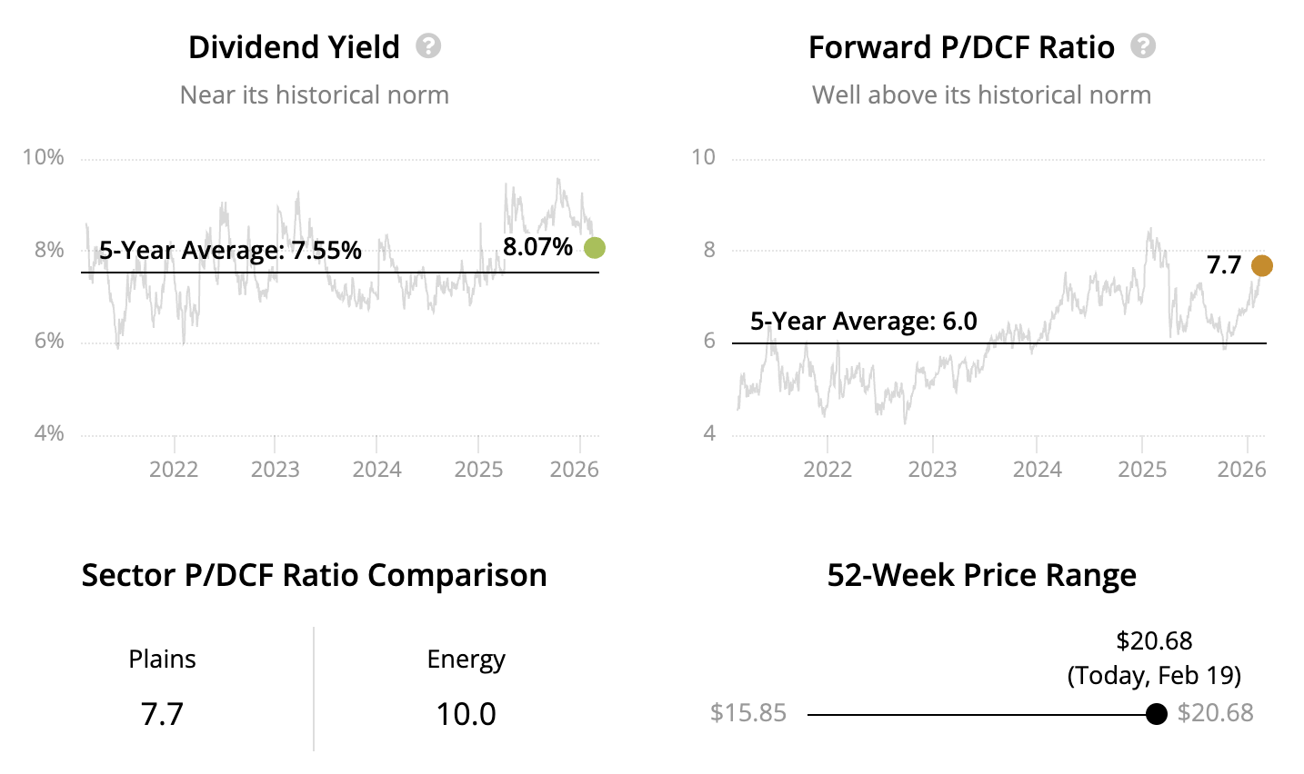Click the 'Near its historical norm' subtitle
The image size is (1304, 774).
tap(314, 95)
